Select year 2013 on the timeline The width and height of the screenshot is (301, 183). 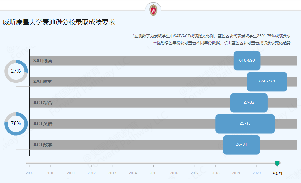112,173
